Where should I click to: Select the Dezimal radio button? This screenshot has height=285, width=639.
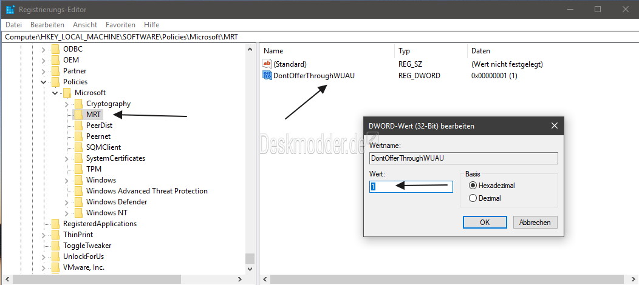click(473, 198)
